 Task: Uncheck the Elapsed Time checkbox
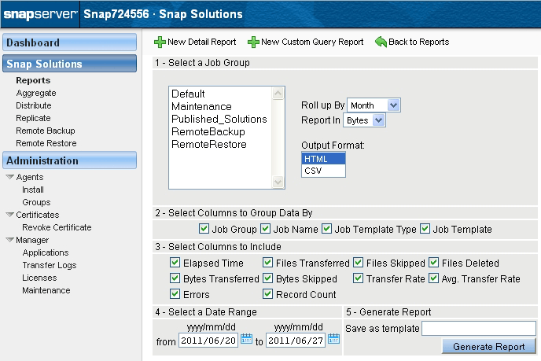[x=175, y=263]
